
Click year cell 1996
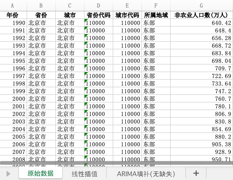point(13,68)
